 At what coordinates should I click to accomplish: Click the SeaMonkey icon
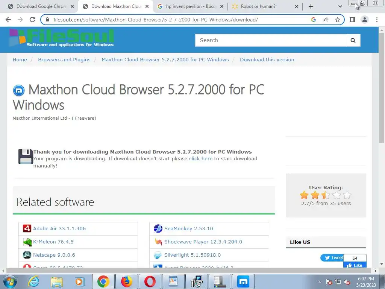(158, 228)
